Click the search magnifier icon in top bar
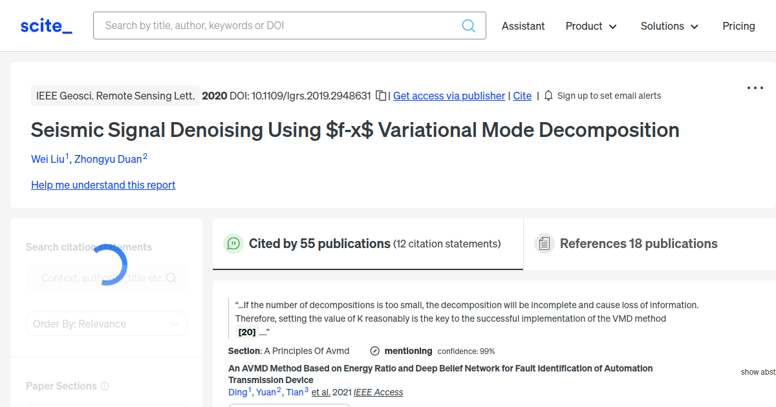Screen dimensions: 776x407 [x=469, y=26]
